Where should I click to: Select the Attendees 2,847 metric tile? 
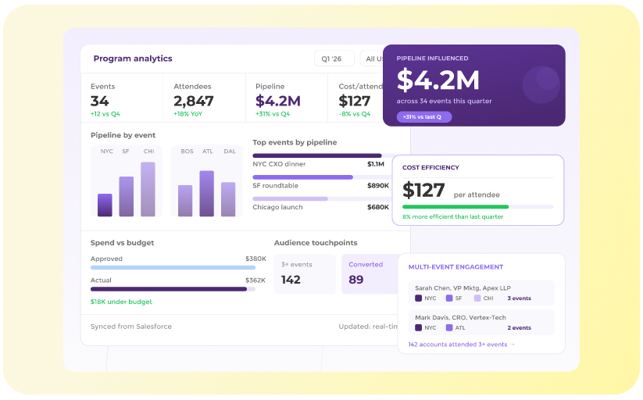tap(204, 98)
